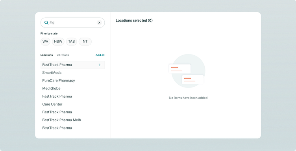The height and width of the screenshot is (151, 296).
Task: Add highlighted FastTrack Pharma with plus icon
Action: tap(100, 65)
